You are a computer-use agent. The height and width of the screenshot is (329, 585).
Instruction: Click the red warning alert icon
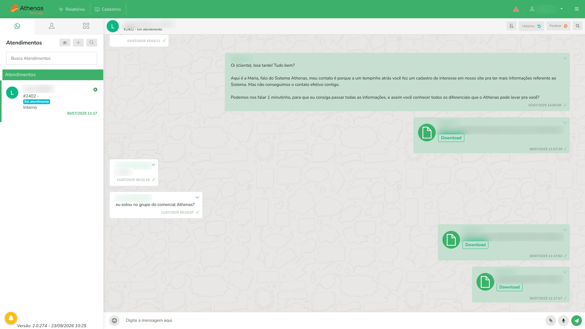516,9
